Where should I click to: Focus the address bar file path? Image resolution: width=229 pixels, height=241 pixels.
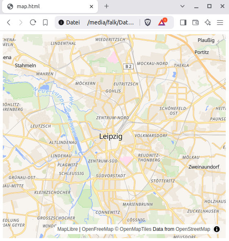coord(111,22)
